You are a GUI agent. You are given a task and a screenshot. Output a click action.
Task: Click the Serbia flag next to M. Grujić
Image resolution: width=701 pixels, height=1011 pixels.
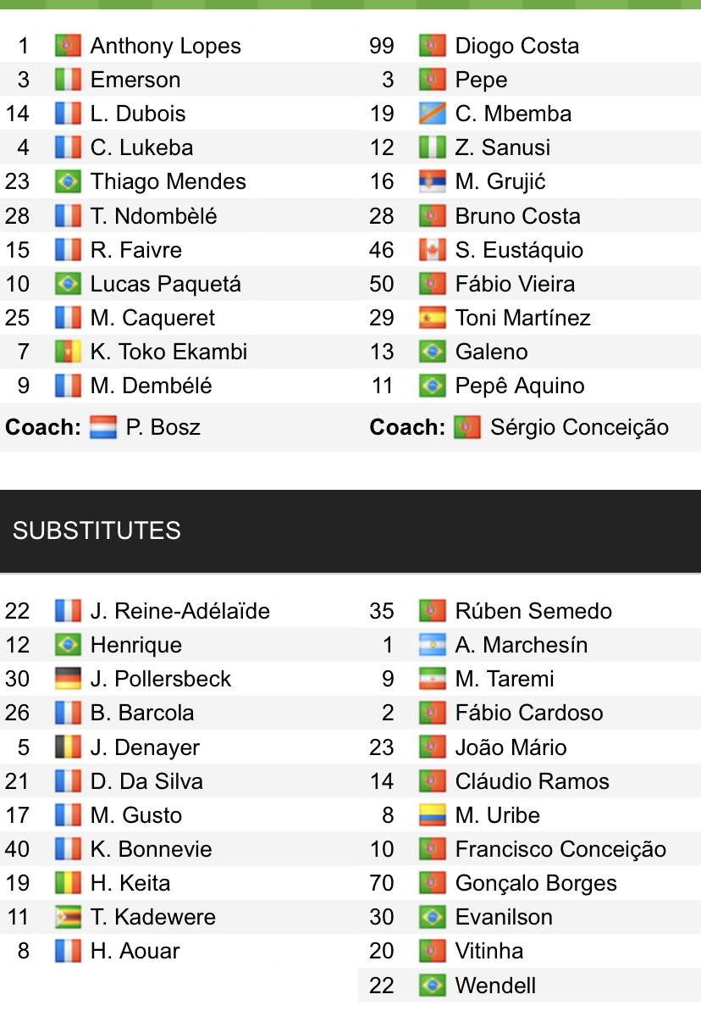coord(433,181)
